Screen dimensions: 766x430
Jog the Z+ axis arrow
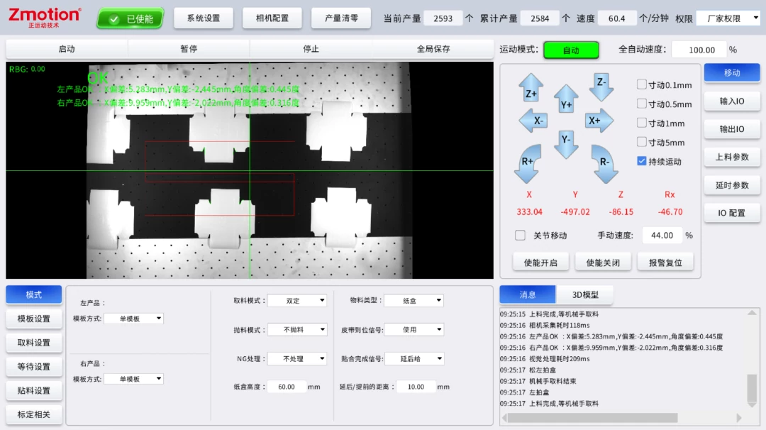pos(531,88)
